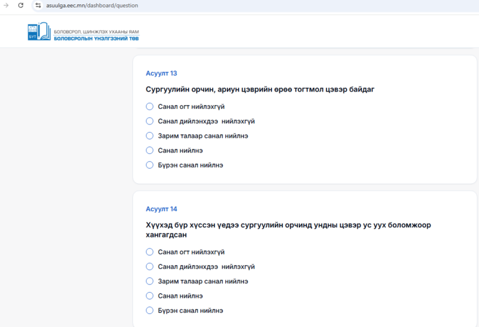Focus the address bar showing asuulga.eec.mn

click(92, 6)
